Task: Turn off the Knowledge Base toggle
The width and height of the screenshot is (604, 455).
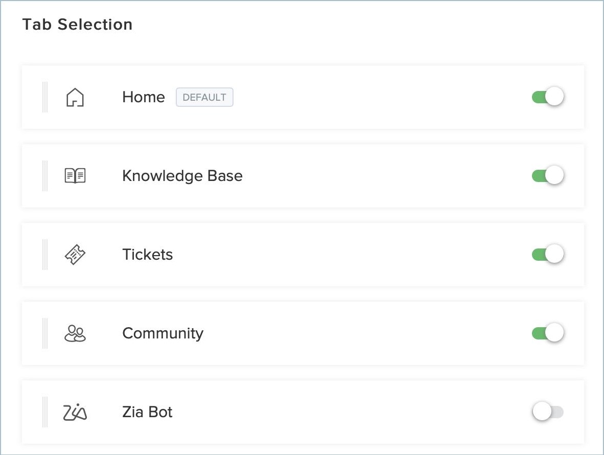Action: [547, 175]
